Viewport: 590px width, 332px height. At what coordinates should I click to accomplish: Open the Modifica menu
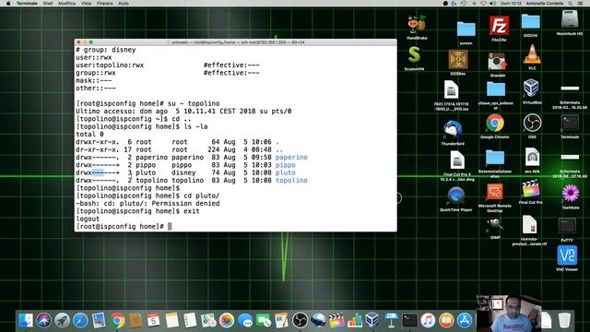[x=66, y=3]
